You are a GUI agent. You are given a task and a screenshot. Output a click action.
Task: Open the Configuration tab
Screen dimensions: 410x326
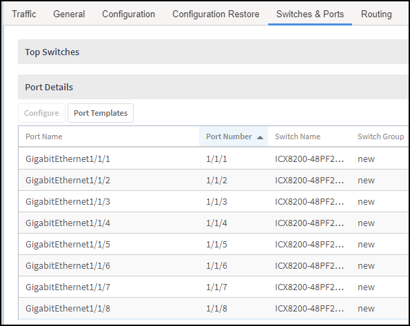(x=128, y=14)
